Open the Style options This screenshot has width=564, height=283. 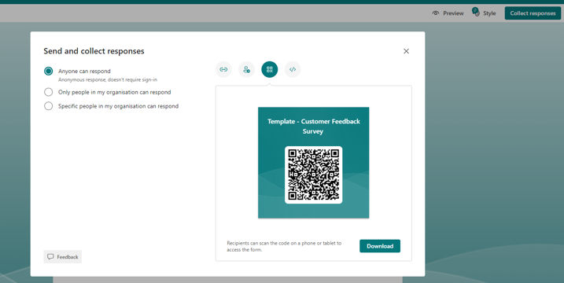(x=484, y=13)
